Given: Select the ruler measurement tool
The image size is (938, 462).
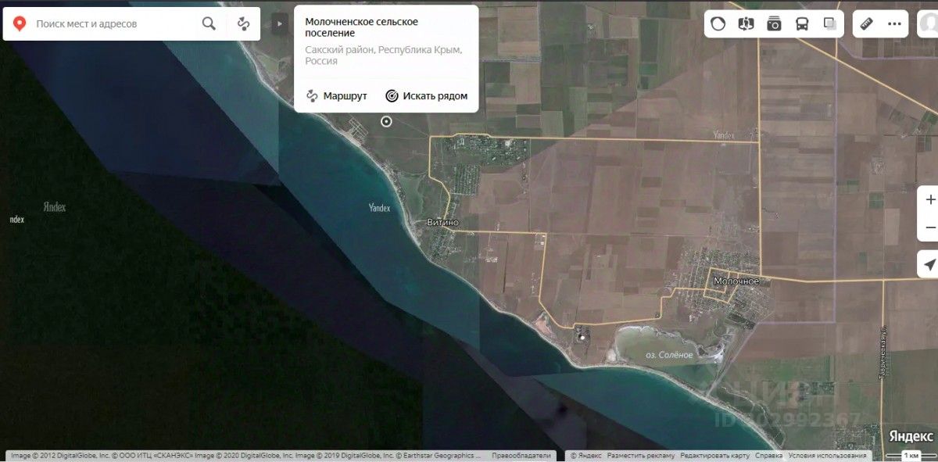Looking at the screenshot, I should (x=866, y=24).
